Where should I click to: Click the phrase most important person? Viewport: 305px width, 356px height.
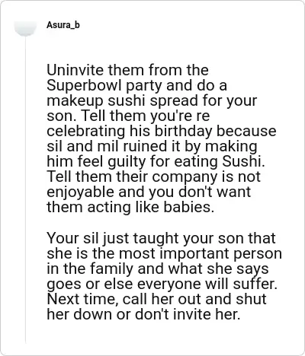201,254
